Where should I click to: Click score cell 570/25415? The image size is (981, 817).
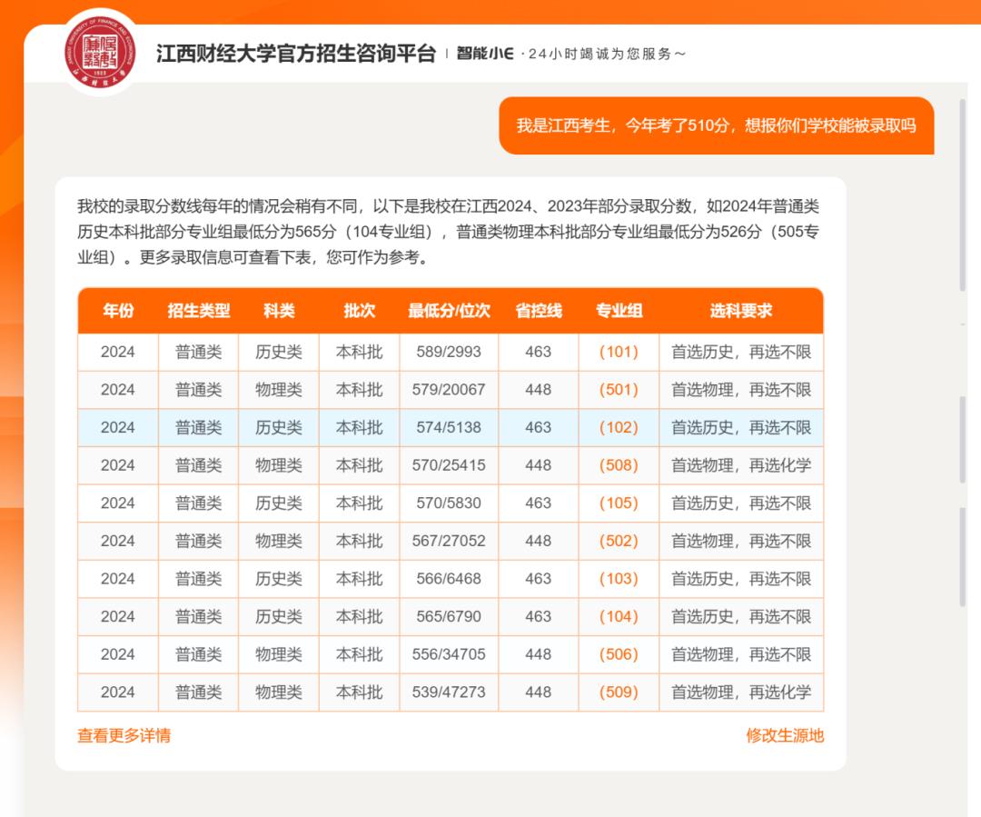pyautogui.click(x=449, y=465)
